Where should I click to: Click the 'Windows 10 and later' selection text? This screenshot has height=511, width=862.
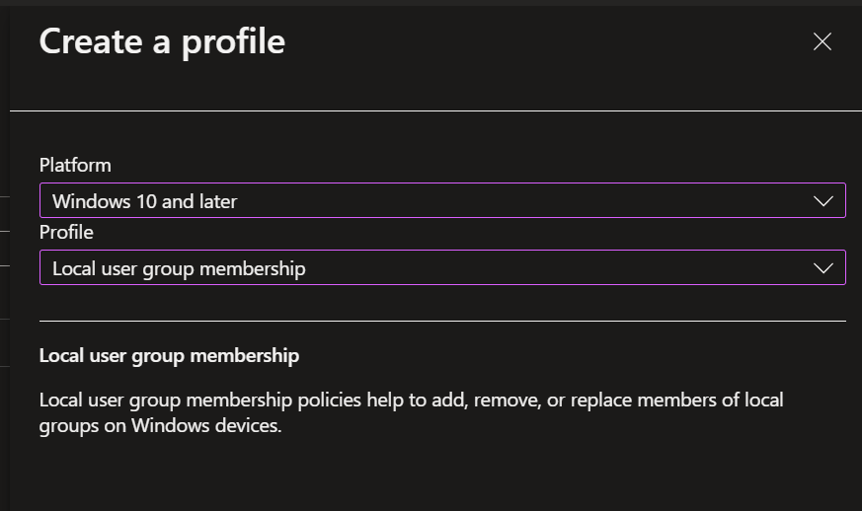coord(144,201)
